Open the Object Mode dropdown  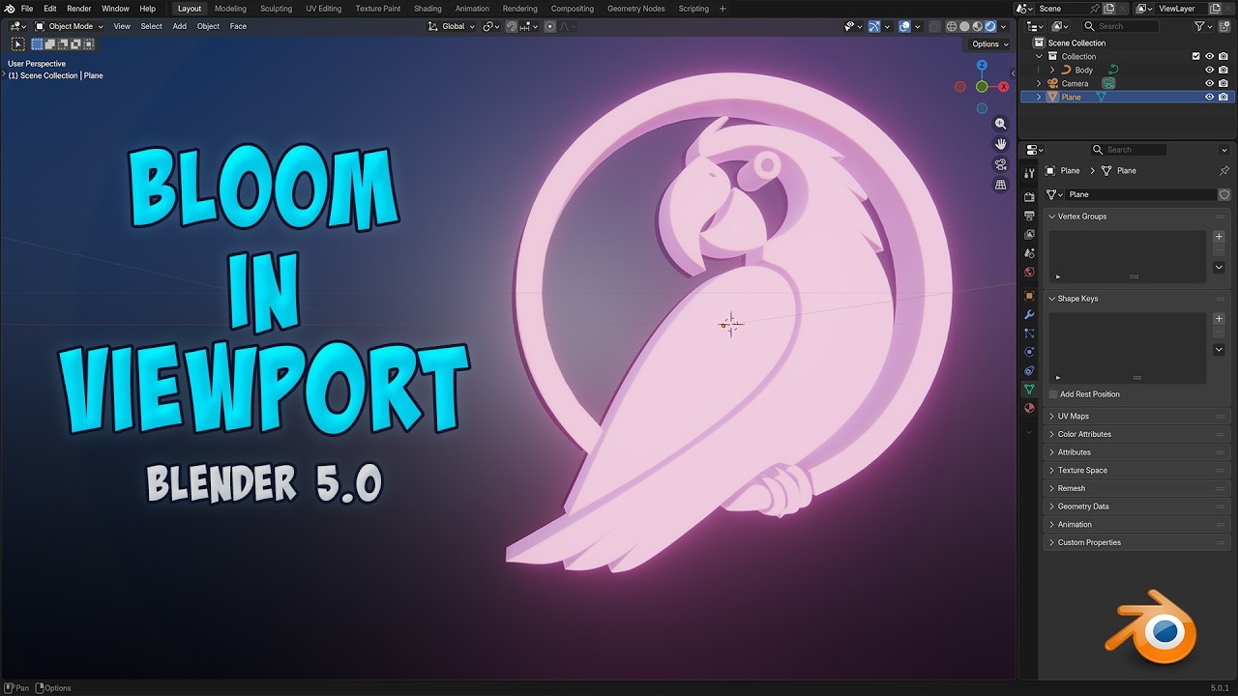(70, 26)
